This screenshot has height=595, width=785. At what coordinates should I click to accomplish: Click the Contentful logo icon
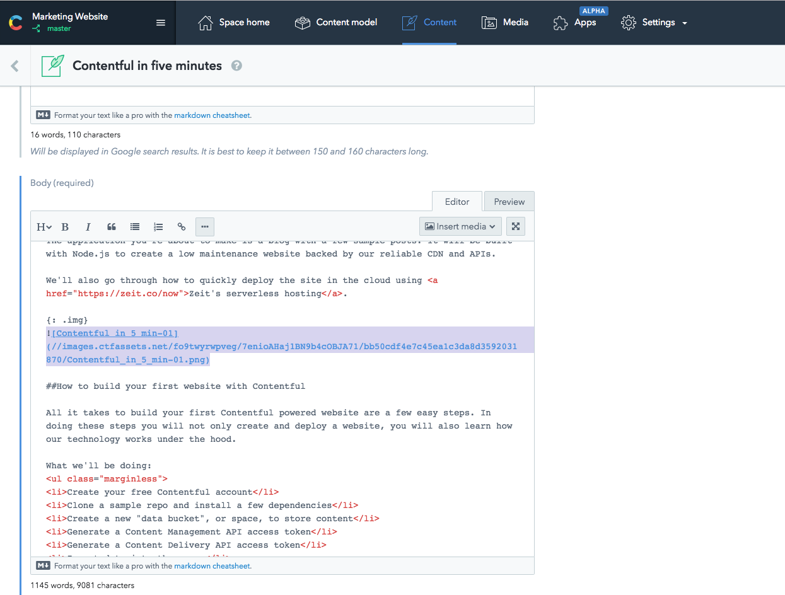(x=16, y=23)
